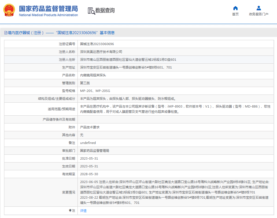Select remark value undefined

[88, 143]
